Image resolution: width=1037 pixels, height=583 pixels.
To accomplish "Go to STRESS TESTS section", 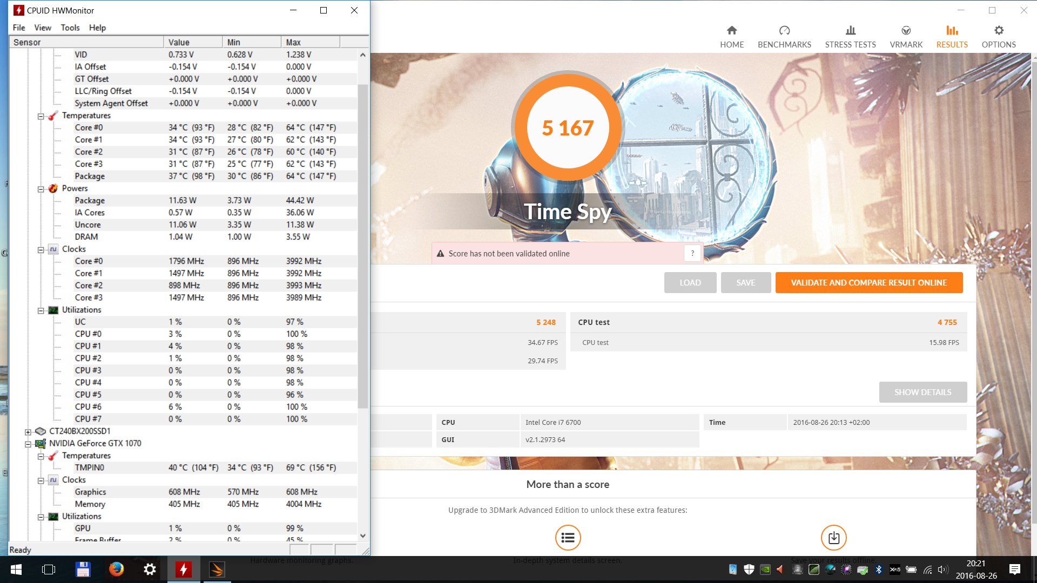I will (850, 37).
